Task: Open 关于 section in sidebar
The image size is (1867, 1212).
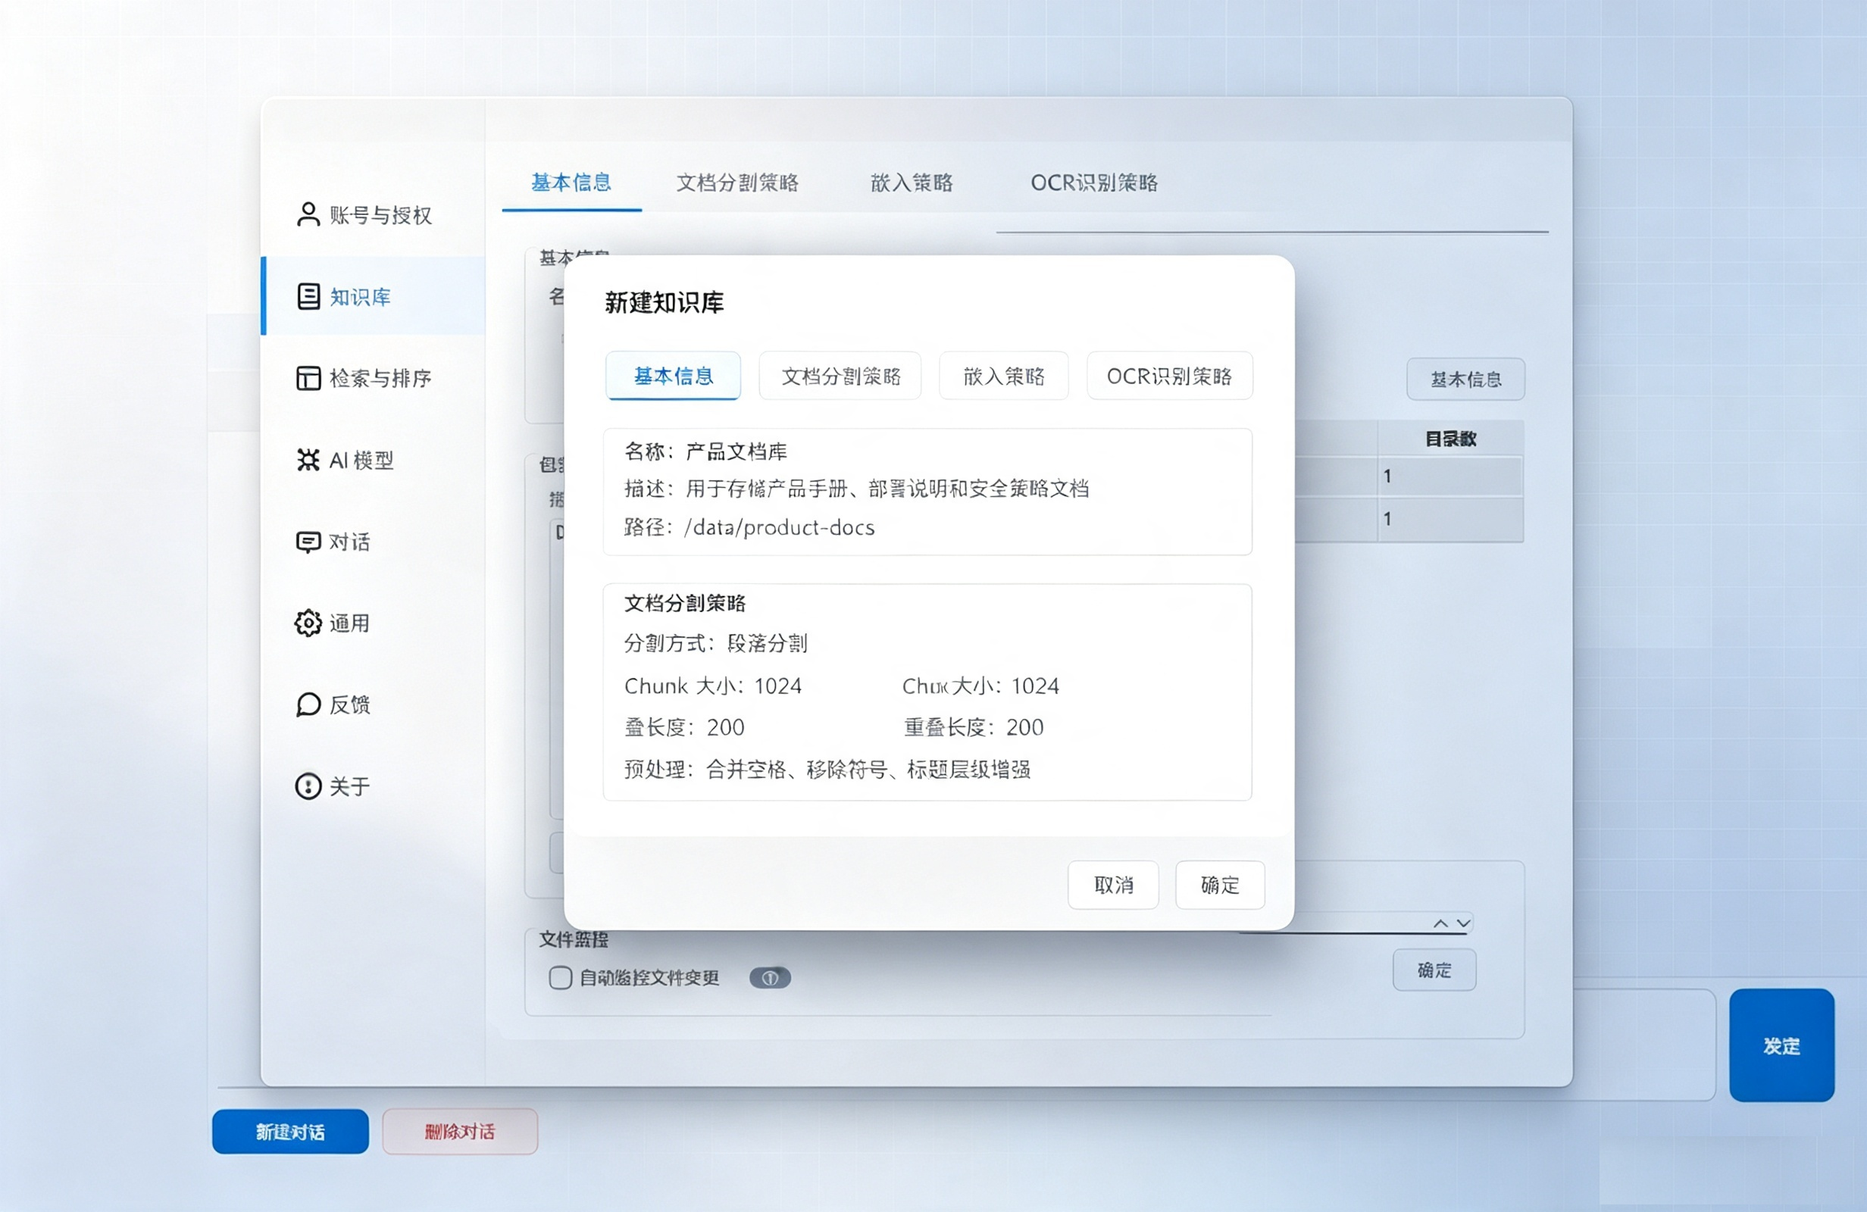Action: click(374, 786)
